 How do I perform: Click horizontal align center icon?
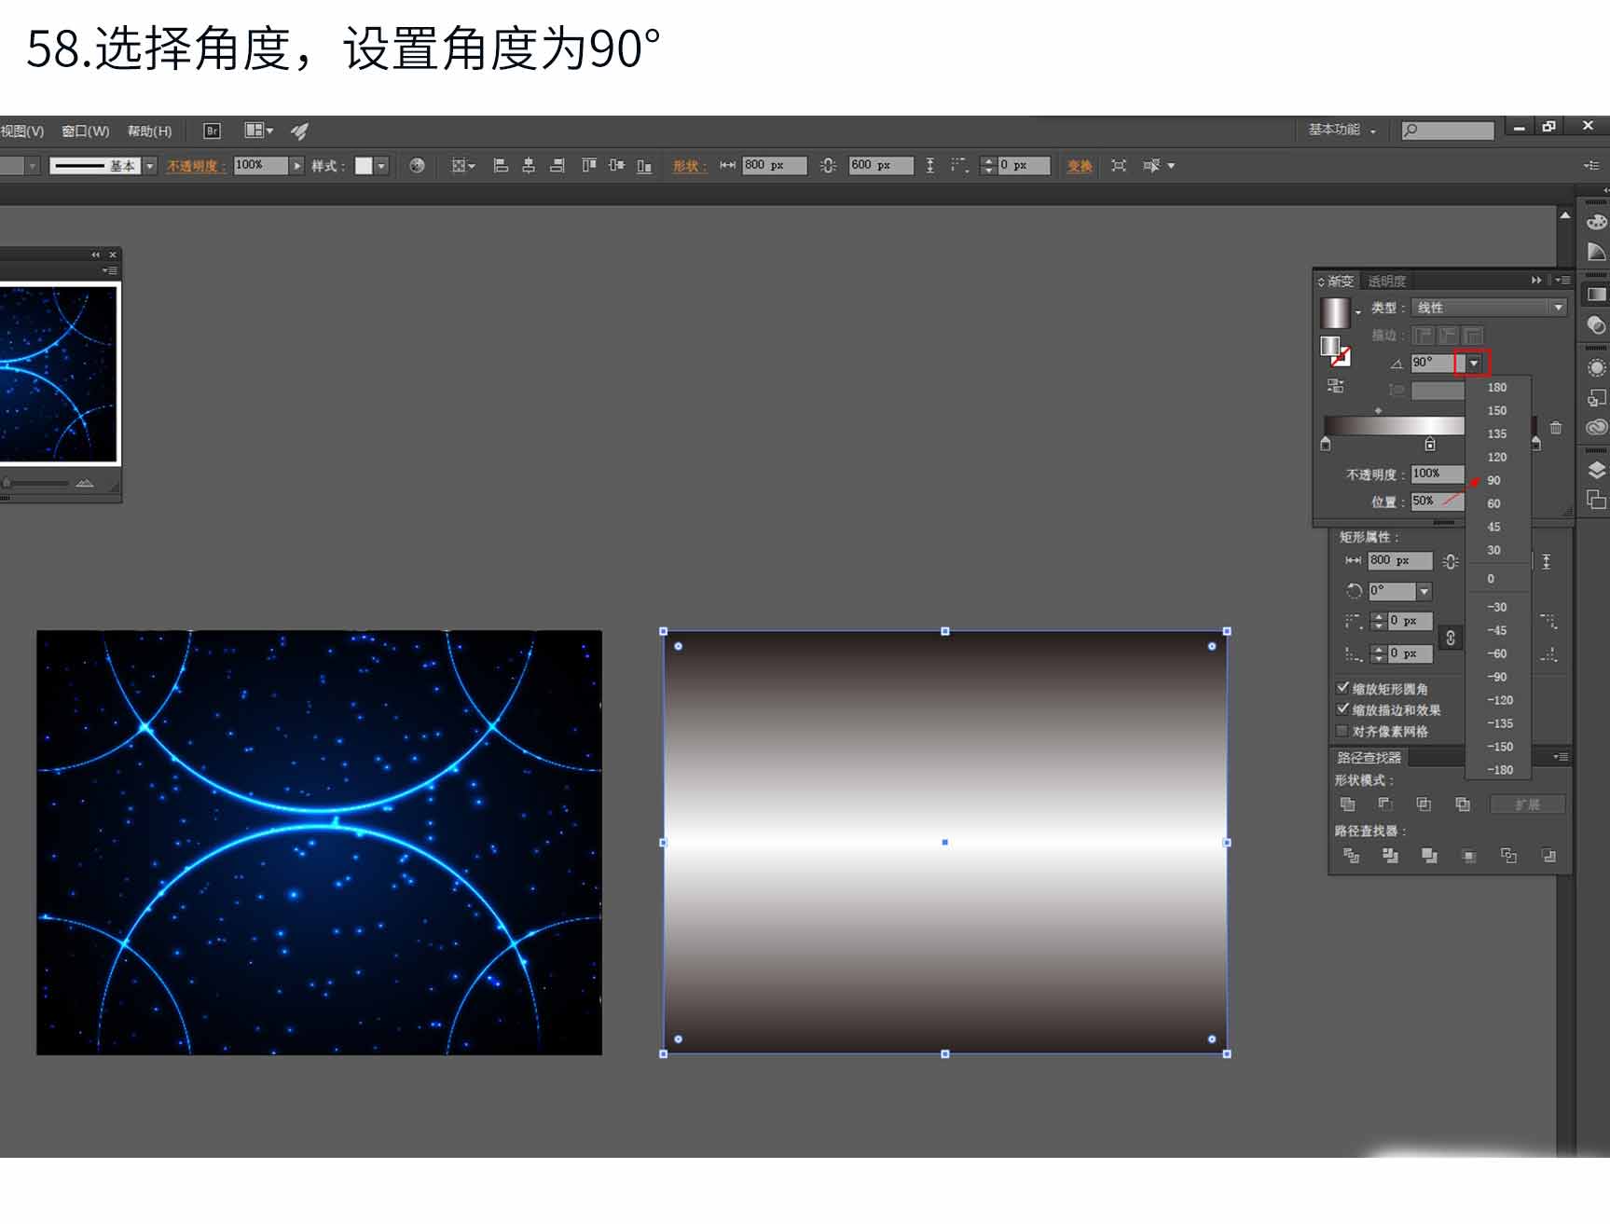tap(529, 166)
